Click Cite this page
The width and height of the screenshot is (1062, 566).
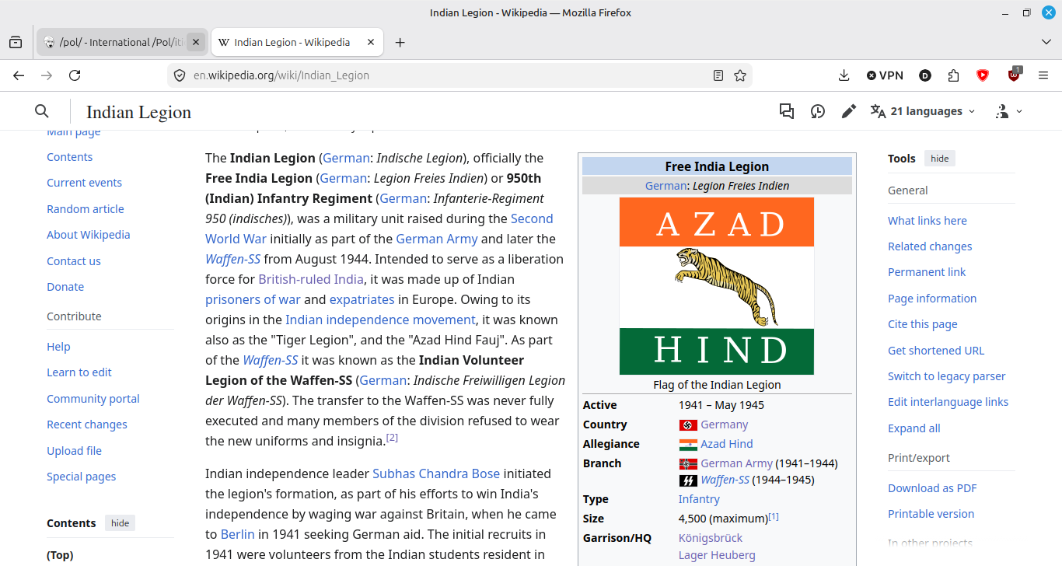coord(923,324)
